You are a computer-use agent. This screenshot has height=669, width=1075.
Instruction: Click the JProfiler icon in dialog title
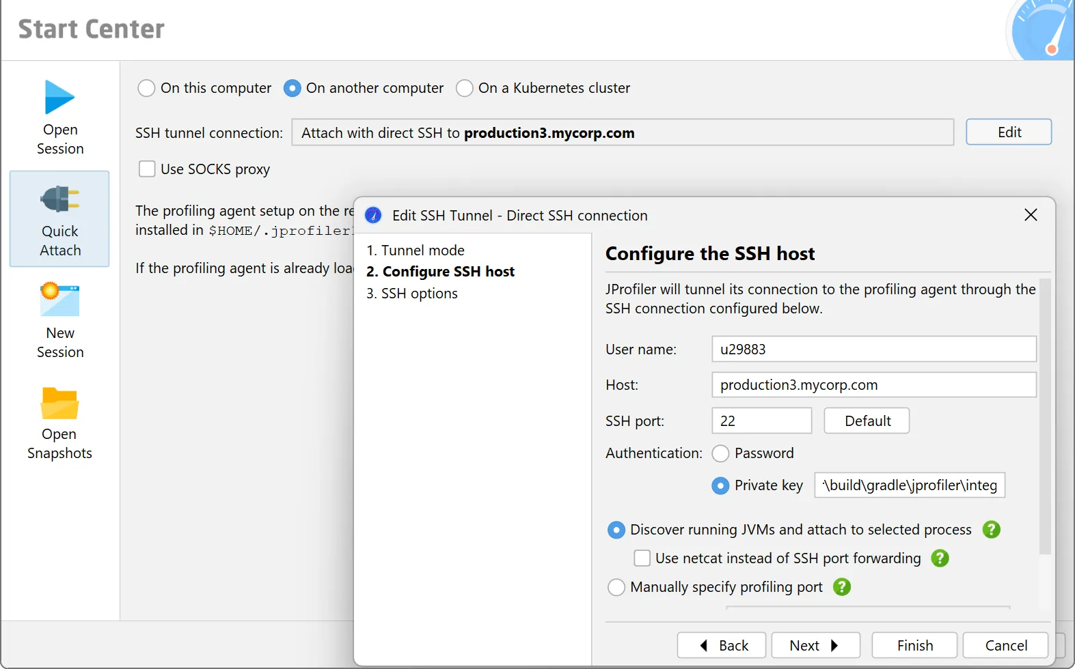(x=373, y=216)
